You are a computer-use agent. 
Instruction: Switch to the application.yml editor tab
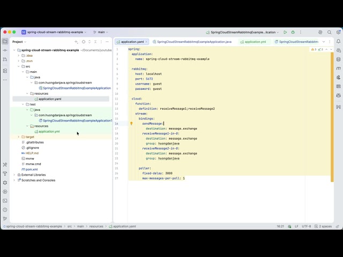coord(253,42)
